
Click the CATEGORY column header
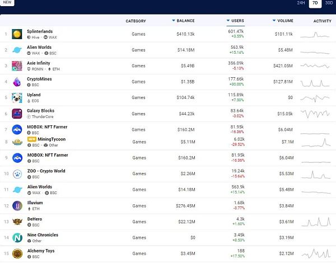click(x=136, y=21)
